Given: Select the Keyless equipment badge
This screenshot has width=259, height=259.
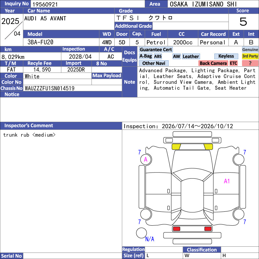Looking at the screenshot, I should click(226, 56).
